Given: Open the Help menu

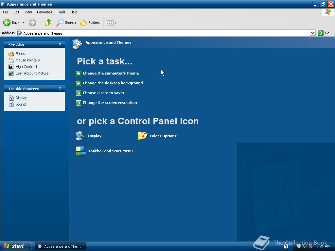Looking at the screenshot, I should (x=74, y=12).
